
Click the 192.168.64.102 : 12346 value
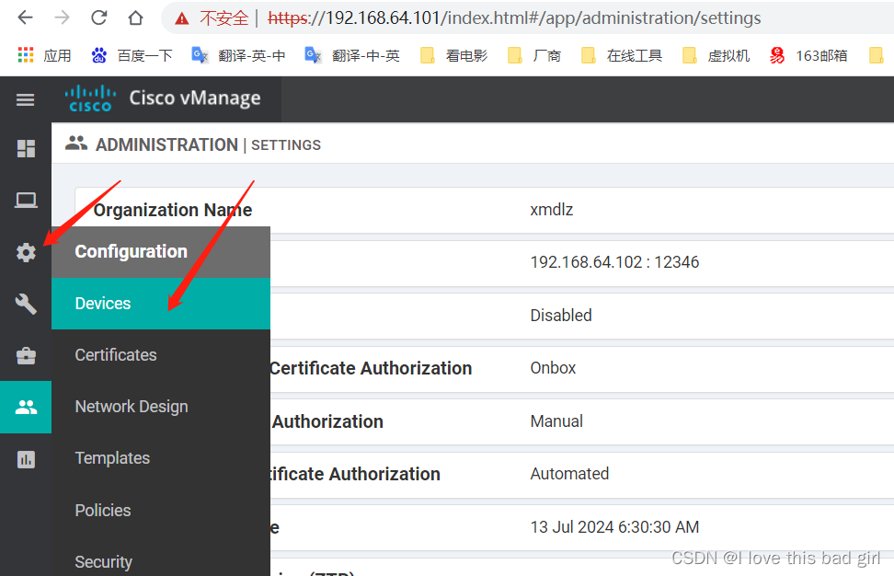coord(614,261)
